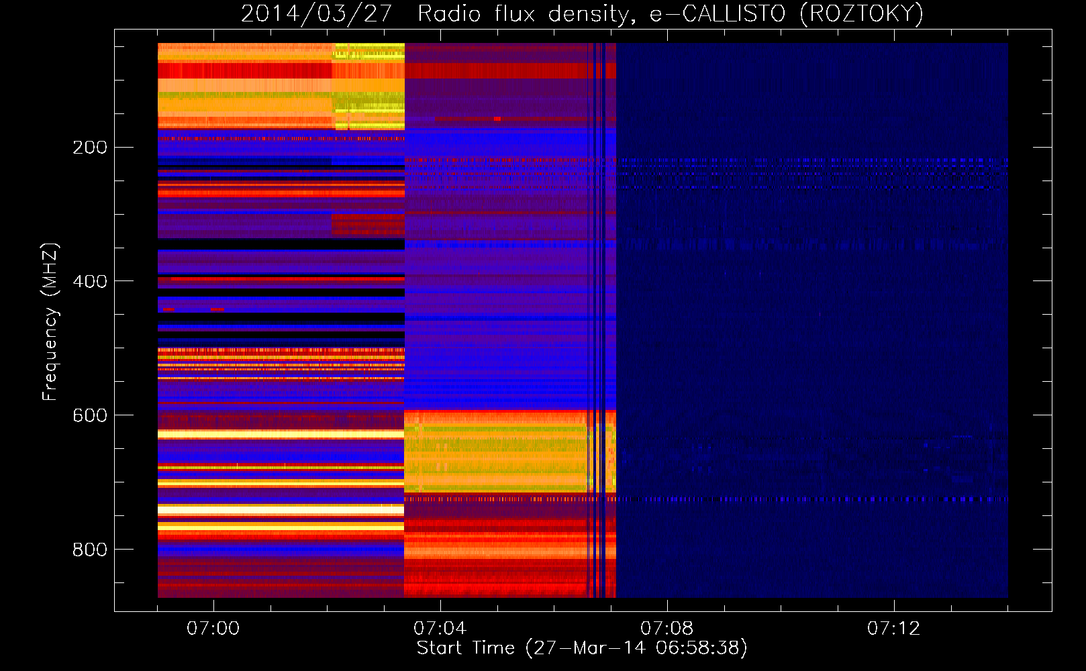Click the 600 frequency tick label

[90, 415]
